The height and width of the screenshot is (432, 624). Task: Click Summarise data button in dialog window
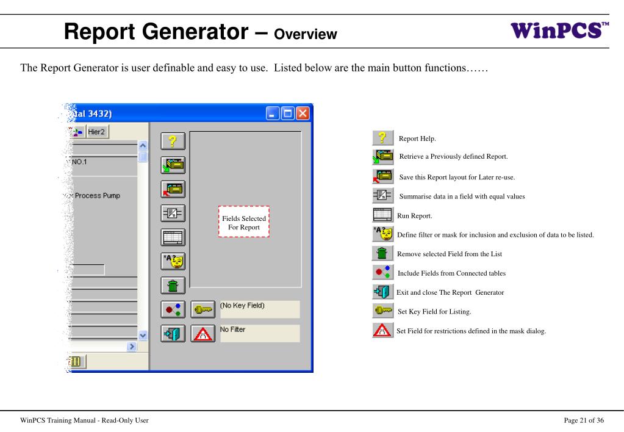click(173, 214)
